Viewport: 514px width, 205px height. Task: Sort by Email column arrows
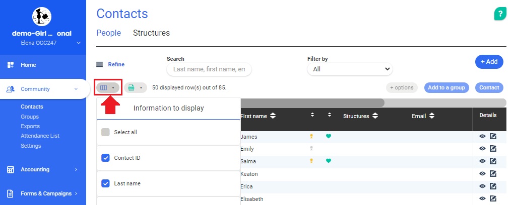432,116
